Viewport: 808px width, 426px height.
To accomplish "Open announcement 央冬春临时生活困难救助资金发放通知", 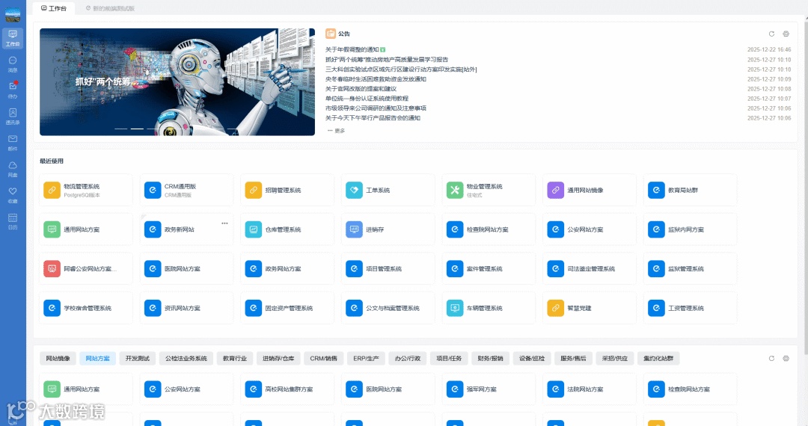I will pos(376,79).
